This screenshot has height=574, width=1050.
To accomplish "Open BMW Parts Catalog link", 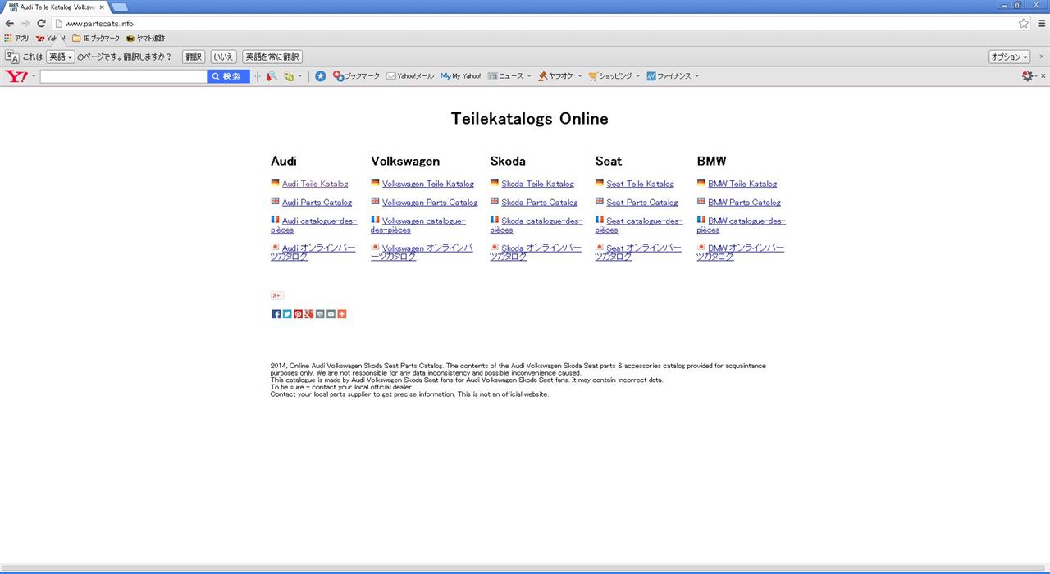I will tap(744, 203).
